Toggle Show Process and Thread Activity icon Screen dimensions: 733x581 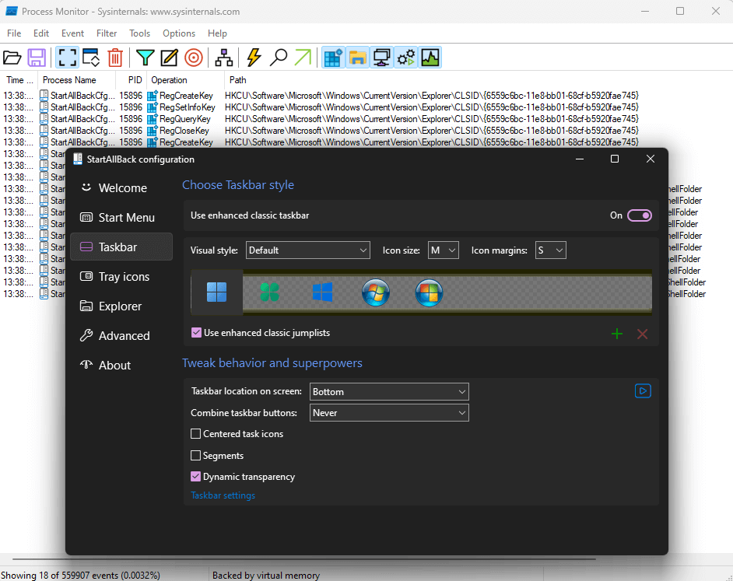click(406, 58)
